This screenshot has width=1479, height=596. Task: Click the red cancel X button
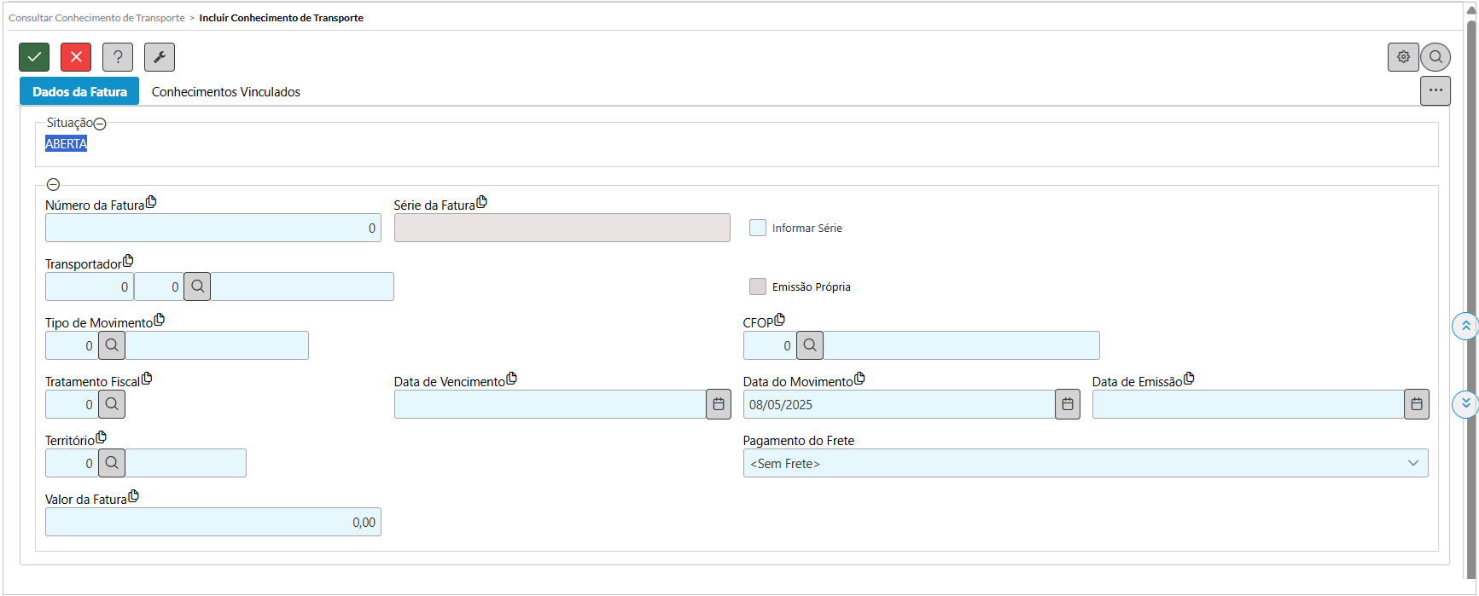point(76,57)
